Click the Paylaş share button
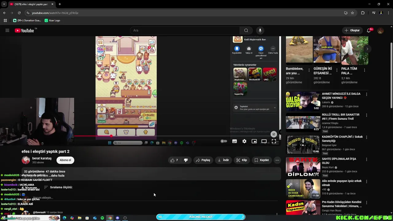393x221 pixels. (x=203, y=160)
